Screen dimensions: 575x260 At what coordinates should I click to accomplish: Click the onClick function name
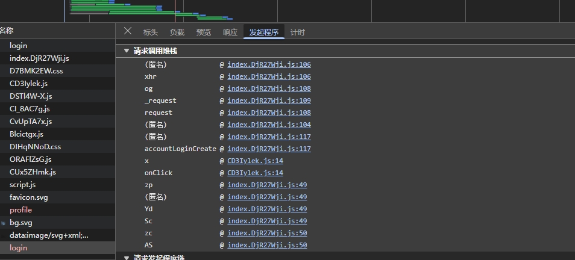pyautogui.click(x=159, y=173)
